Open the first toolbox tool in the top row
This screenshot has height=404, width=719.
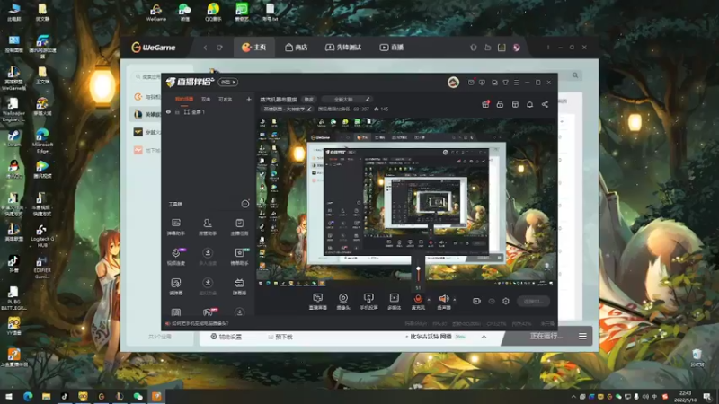176,227
